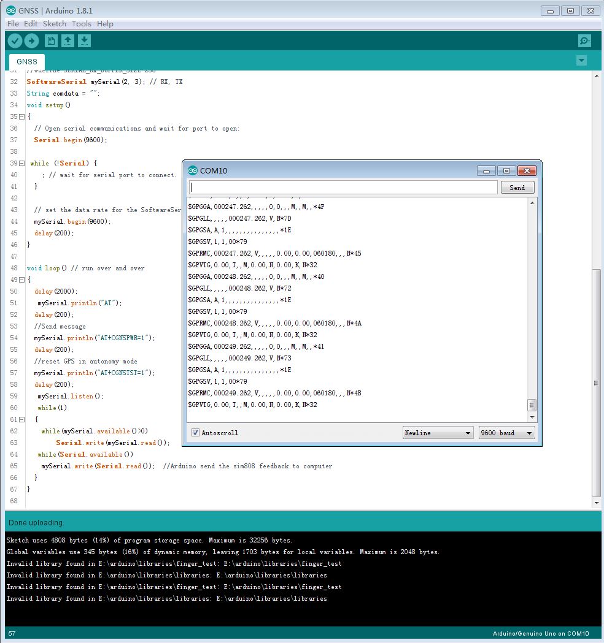The width and height of the screenshot is (604, 643).
Task: Click the serial monitor scroll down arrow
Action: click(x=532, y=417)
